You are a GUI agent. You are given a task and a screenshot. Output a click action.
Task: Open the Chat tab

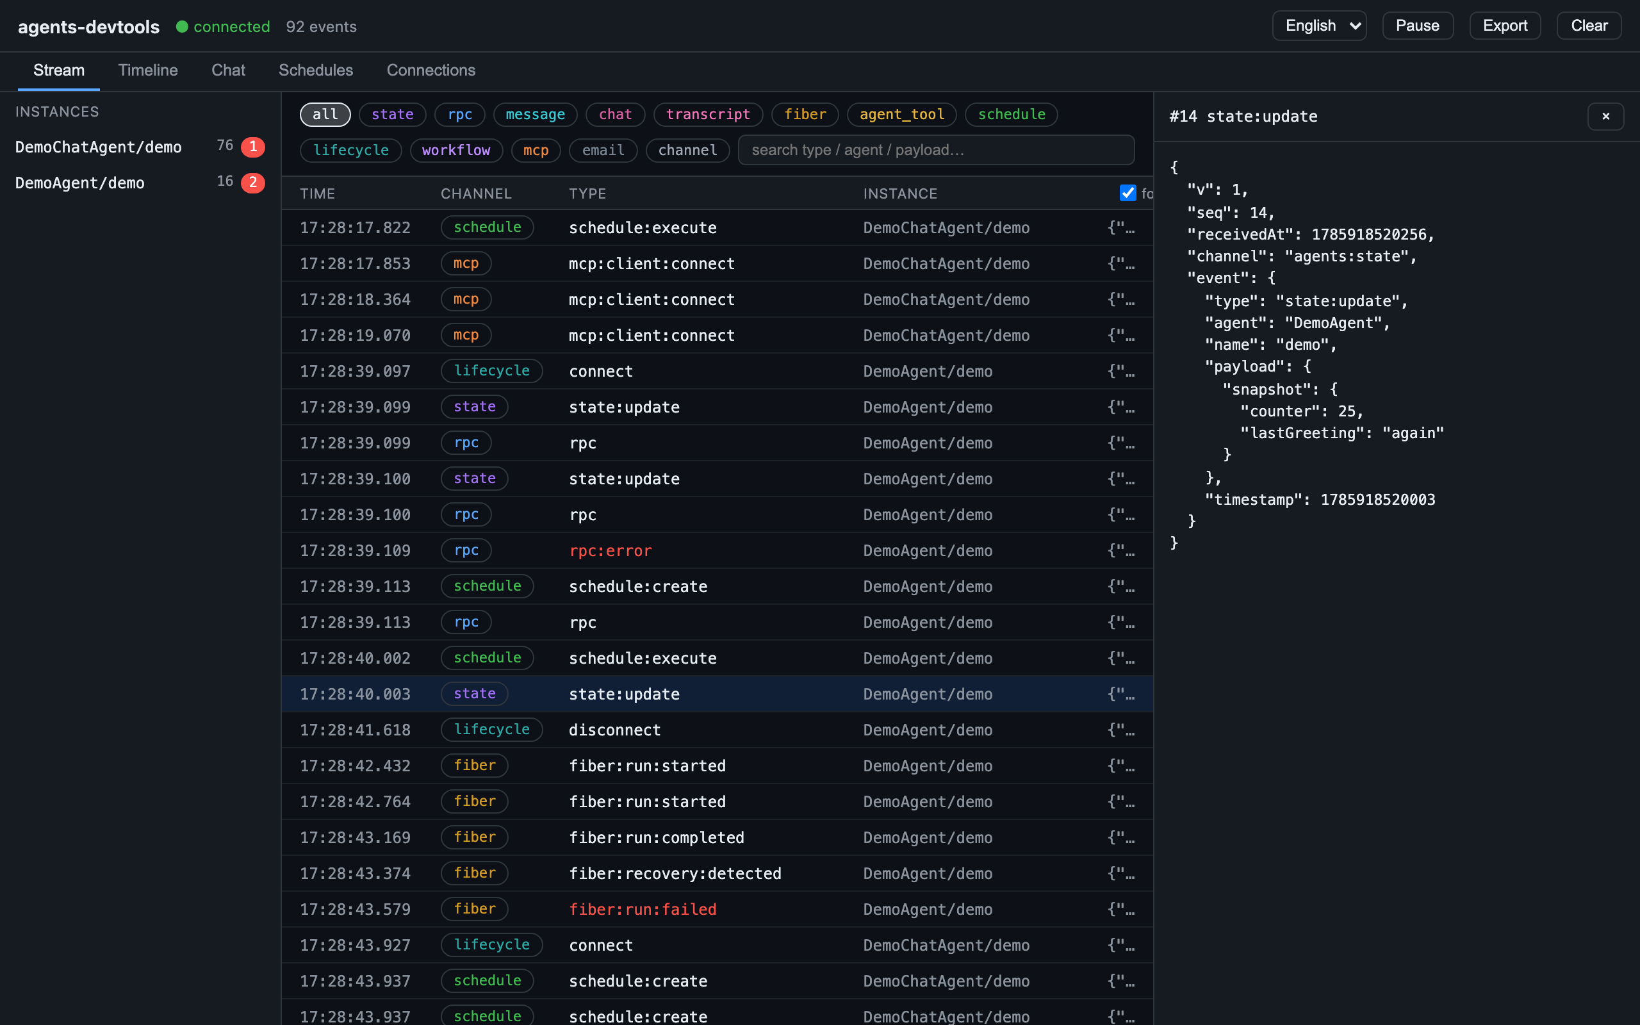coord(228,70)
